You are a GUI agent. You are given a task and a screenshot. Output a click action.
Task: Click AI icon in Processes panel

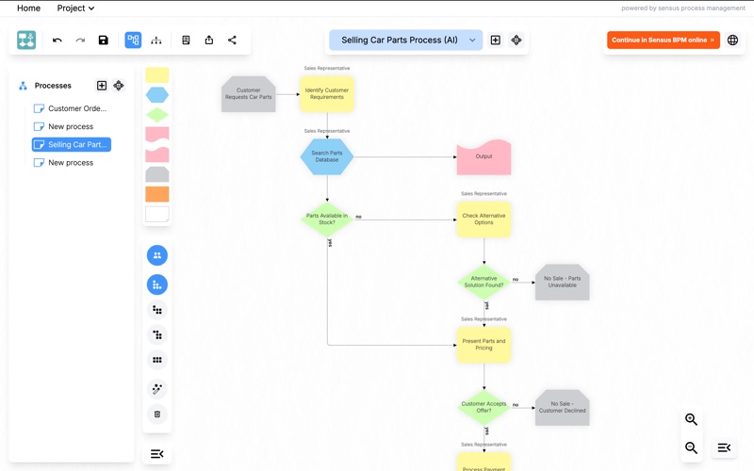[119, 86]
